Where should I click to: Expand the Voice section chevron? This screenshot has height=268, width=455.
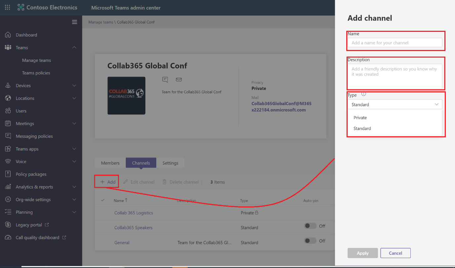click(x=74, y=161)
